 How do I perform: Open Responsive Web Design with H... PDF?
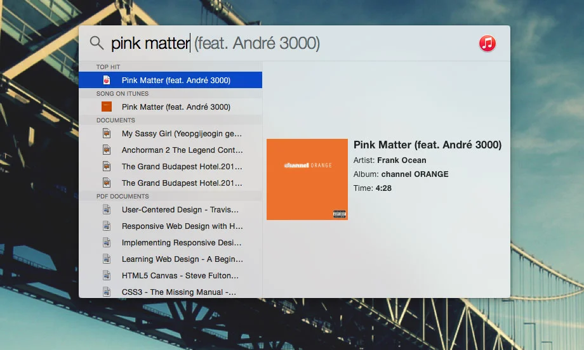tap(171, 226)
